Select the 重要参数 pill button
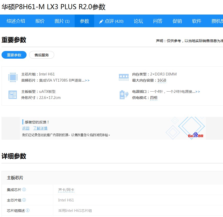Image resolution: width=223 pixels, height=217 pixels. 14,55
